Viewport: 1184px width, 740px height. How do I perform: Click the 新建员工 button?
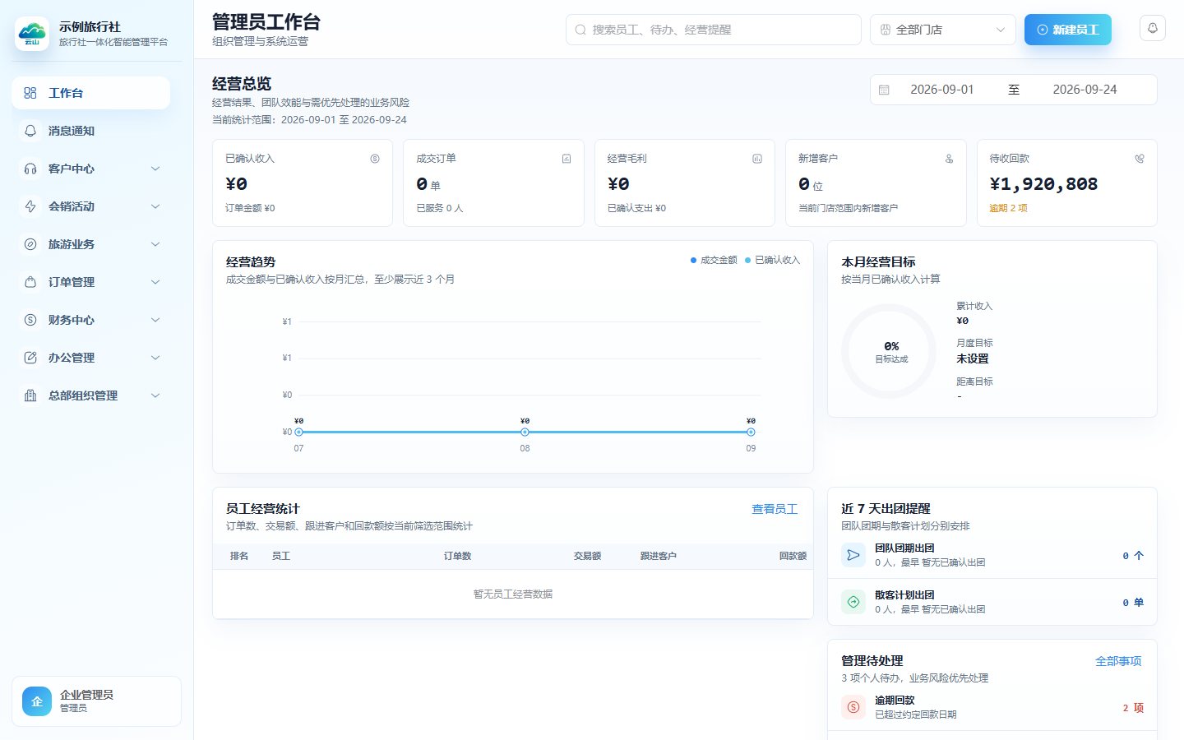[1067, 30]
